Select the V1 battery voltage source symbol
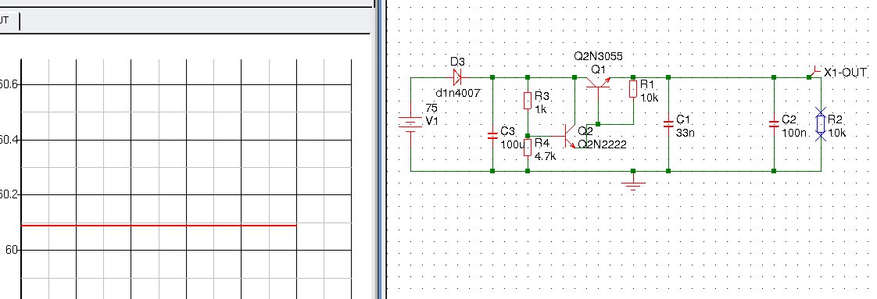Viewport: 877px width, 299px height. tap(410, 124)
